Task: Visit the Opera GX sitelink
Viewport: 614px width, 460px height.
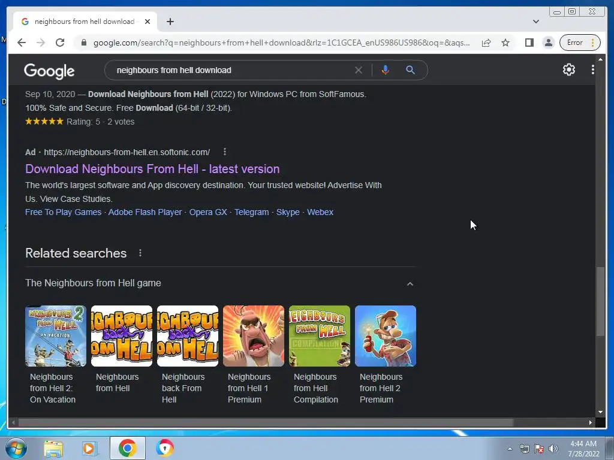Action: (x=208, y=212)
